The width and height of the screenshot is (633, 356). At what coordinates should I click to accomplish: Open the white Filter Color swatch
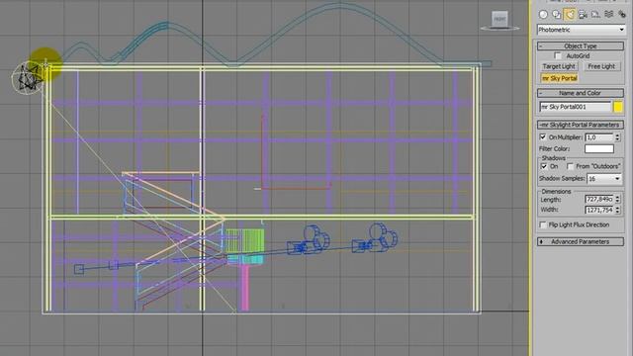599,148
